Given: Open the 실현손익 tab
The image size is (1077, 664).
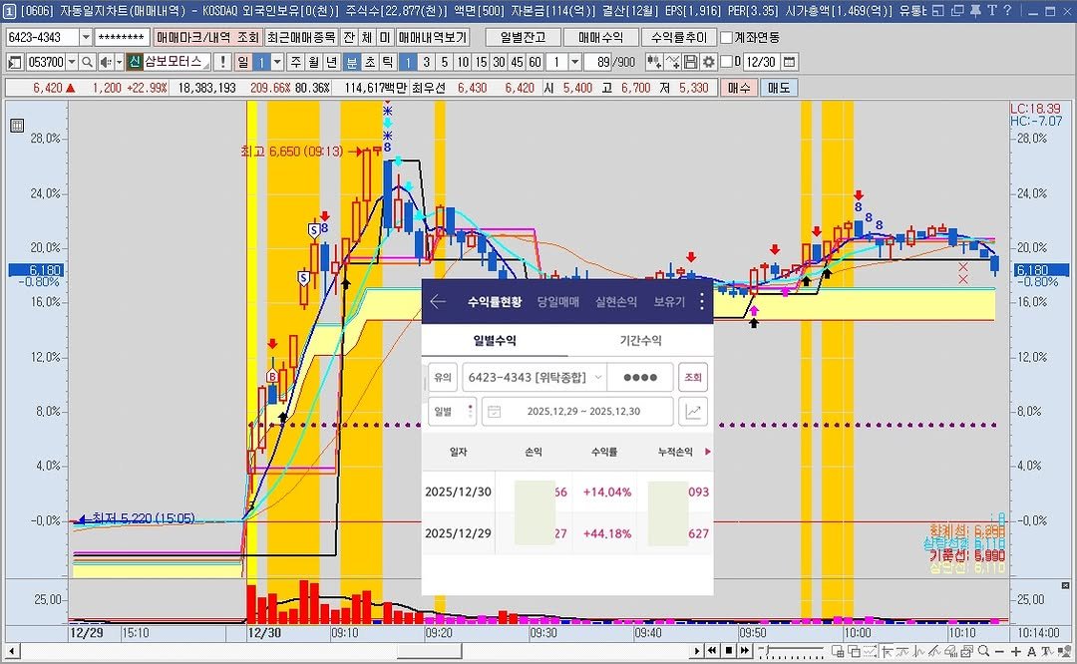Looking at the screenshot, I should tap(615, 301).
